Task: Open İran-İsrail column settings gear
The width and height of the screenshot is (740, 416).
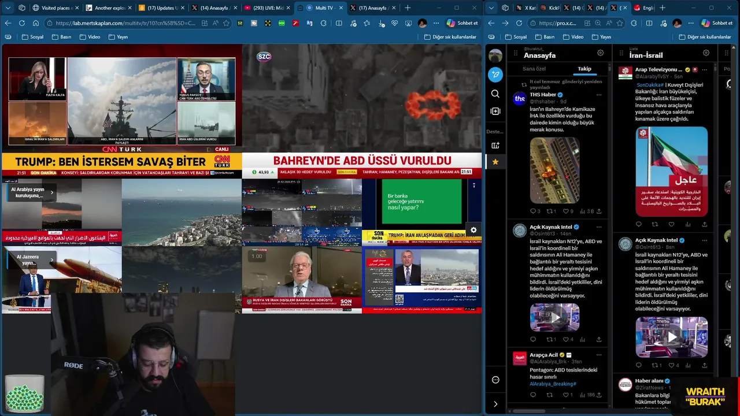Action: click(706, 53)
